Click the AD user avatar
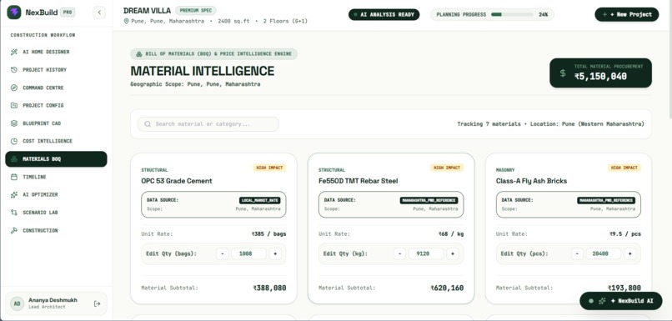Viewport: 672px width, 321px height. click(x=18, y=303)
